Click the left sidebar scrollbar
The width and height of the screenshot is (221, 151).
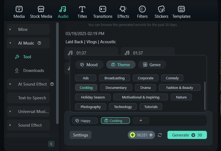[x=57, y=73]
